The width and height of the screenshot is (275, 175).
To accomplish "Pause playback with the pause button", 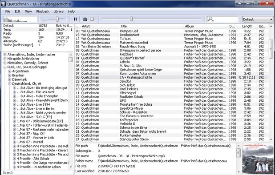I will click(x=75, y=19).
